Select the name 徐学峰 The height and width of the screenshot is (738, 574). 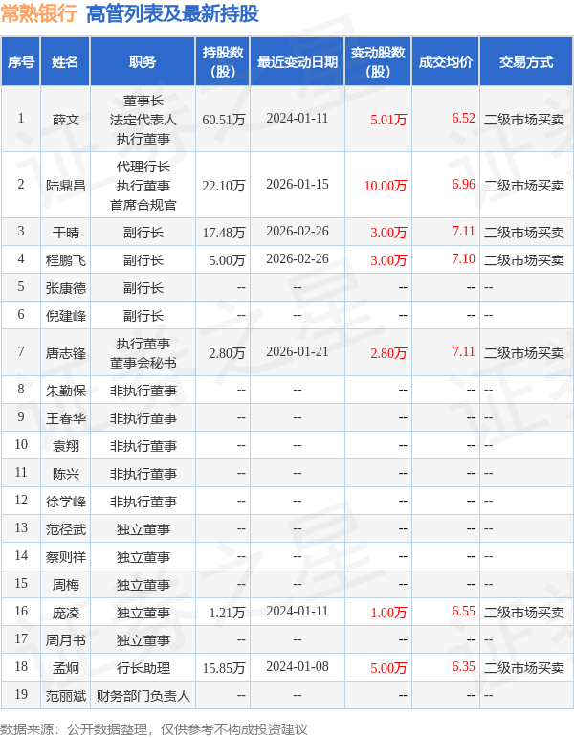tap(65, 502)
